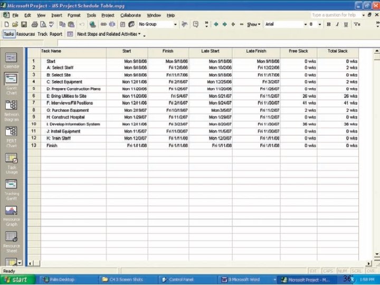Click the Track guide button

coord(42,34)
